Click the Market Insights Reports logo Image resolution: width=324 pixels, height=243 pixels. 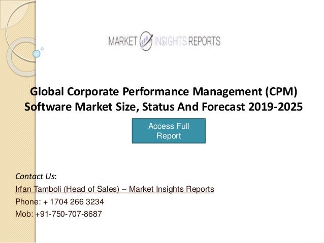(165, 41)
